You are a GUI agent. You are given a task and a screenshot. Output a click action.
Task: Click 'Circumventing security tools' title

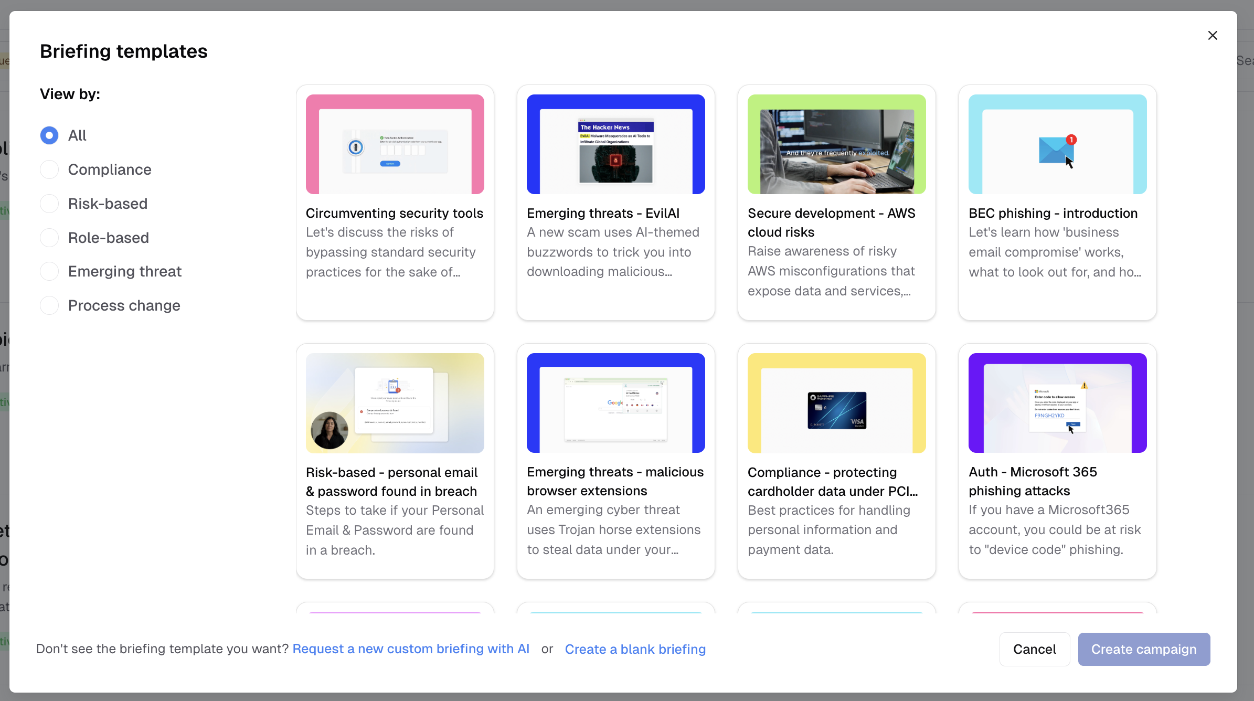(395, 213)
